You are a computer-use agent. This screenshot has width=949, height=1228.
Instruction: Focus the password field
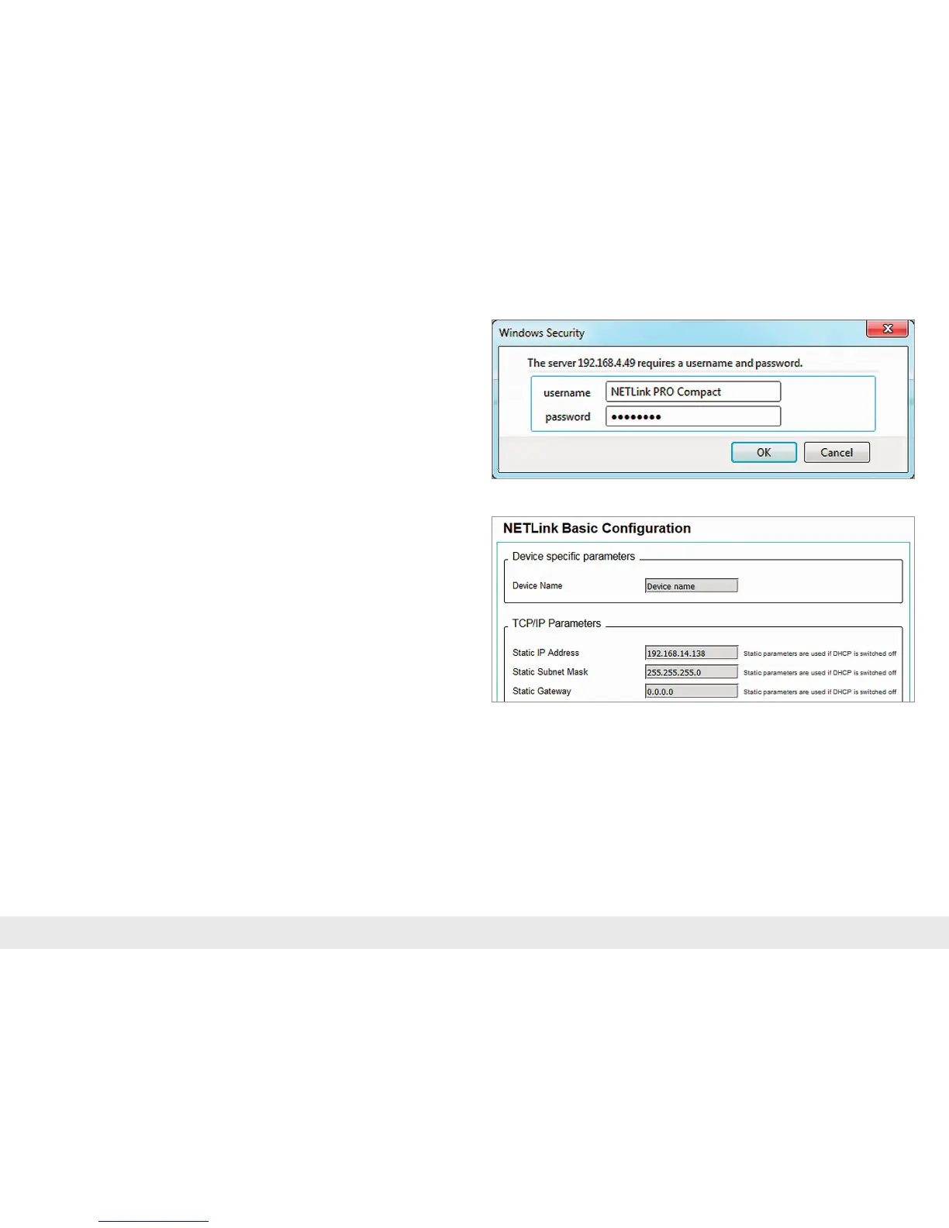tap(693, 416)
